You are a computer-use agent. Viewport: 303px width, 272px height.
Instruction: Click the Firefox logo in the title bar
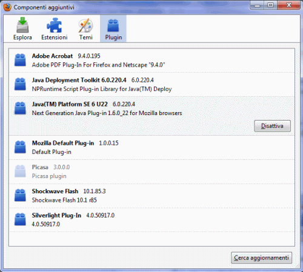coord(7,7)
